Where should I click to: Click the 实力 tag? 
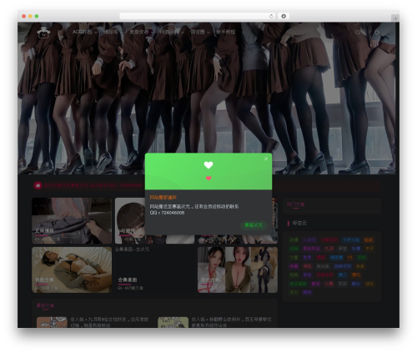294,292
